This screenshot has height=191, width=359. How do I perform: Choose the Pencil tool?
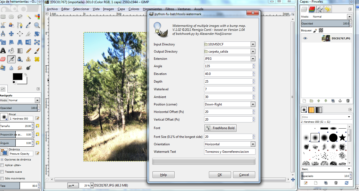click(28, 50)
